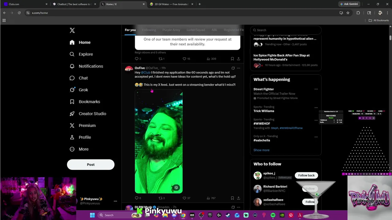Open the Club.com browser tab
The height and width of the screenshot is (220, 392).
point(26,4)
